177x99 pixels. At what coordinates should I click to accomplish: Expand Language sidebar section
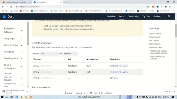22,39
